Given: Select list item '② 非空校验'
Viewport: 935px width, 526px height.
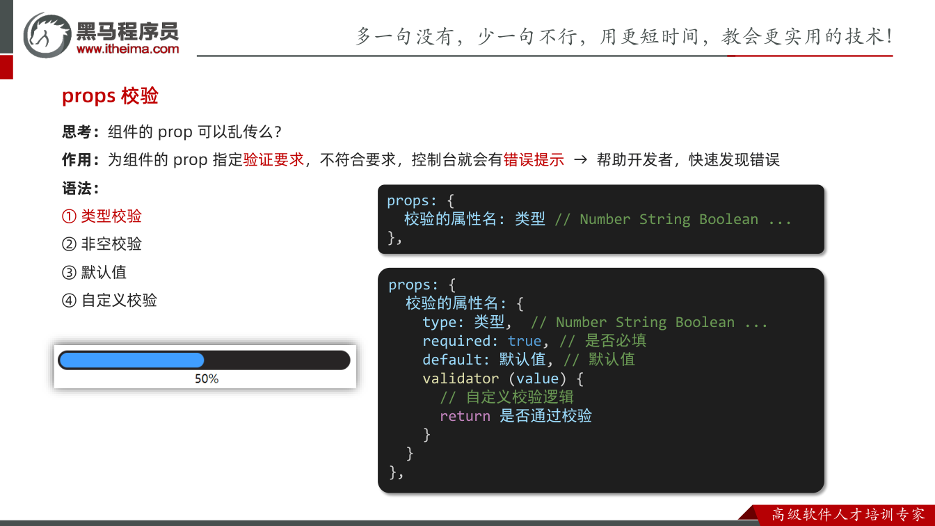Looking at the screenshot, I should (x=102, y=244).
